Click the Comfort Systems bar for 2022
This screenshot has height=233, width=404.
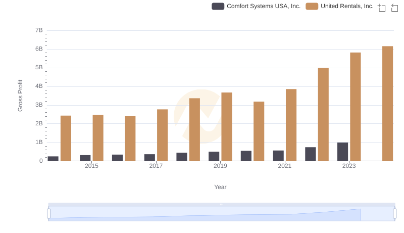pos(310,154)
